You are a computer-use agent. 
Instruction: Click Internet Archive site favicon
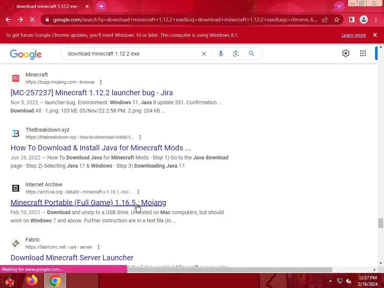tap(16, 188)
